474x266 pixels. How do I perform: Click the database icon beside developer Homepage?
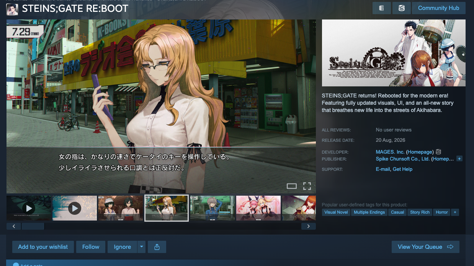click(438, 152)
